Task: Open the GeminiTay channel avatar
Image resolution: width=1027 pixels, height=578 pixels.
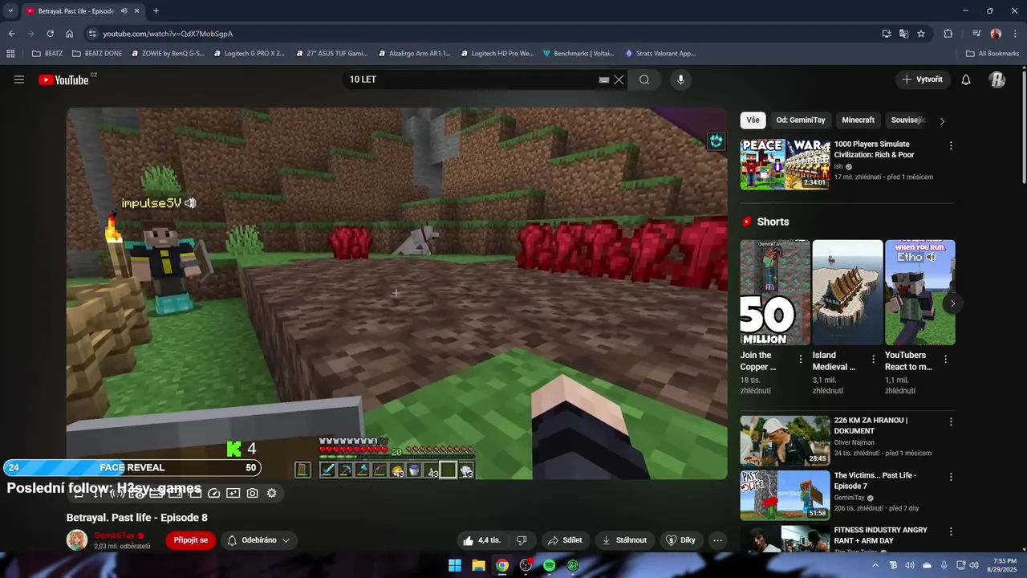Action: pyautogui.click(x=77, y=540)
